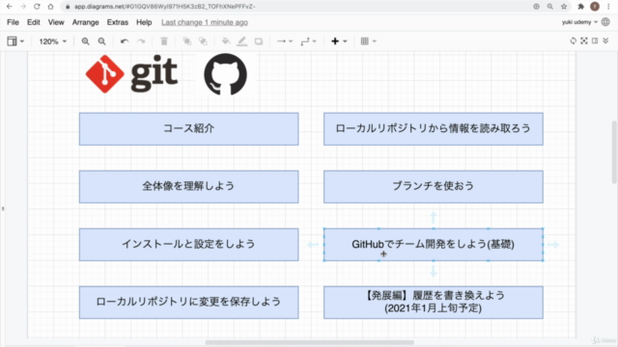Delete the selected shape with trash icon
Viewport: 618px width, 347px height.
coord(164,40)
